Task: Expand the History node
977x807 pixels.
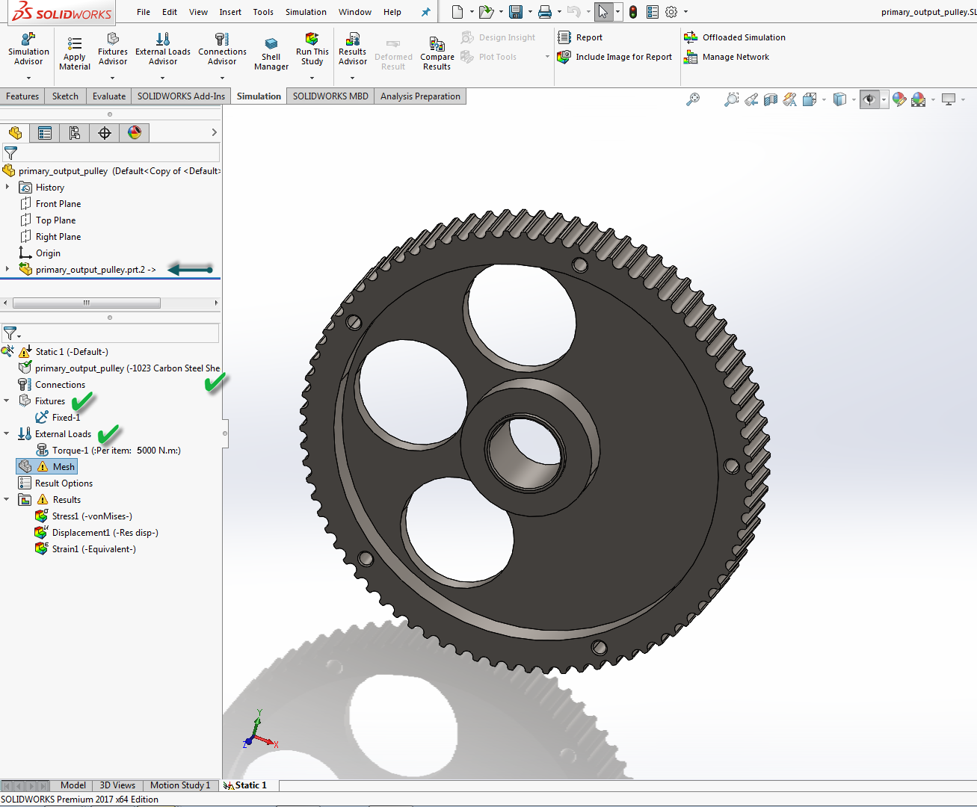Action: point(7,187)
